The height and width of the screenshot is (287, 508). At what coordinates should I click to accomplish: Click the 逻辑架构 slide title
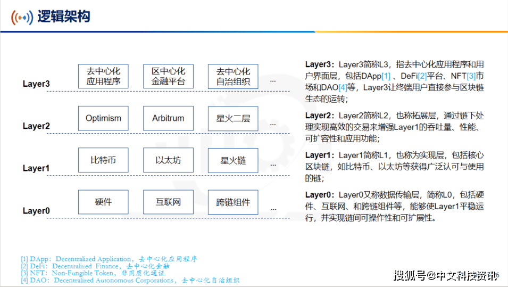click(x=64, y=16)
